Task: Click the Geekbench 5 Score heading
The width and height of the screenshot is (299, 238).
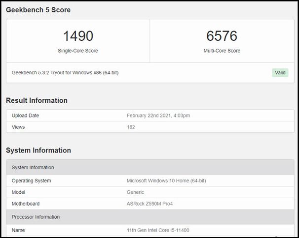Action: pos(38,10)
